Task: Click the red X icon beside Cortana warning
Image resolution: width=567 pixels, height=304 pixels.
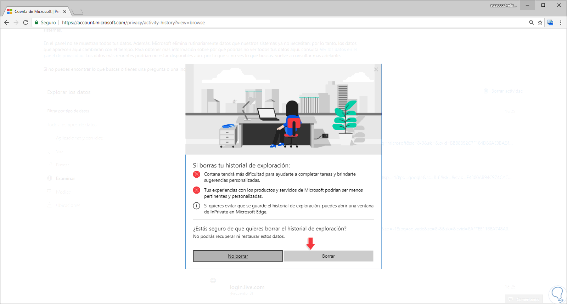Action: (x=196, y=174)
